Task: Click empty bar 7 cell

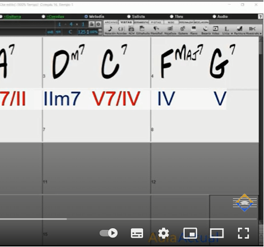Action: [x=97, y=126]
